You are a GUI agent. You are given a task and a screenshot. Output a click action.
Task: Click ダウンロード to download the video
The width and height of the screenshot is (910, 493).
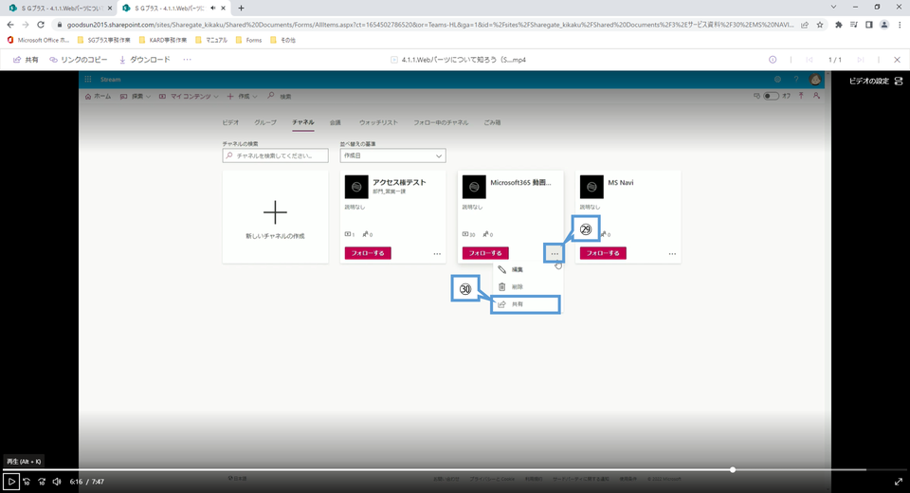(145, 60)
